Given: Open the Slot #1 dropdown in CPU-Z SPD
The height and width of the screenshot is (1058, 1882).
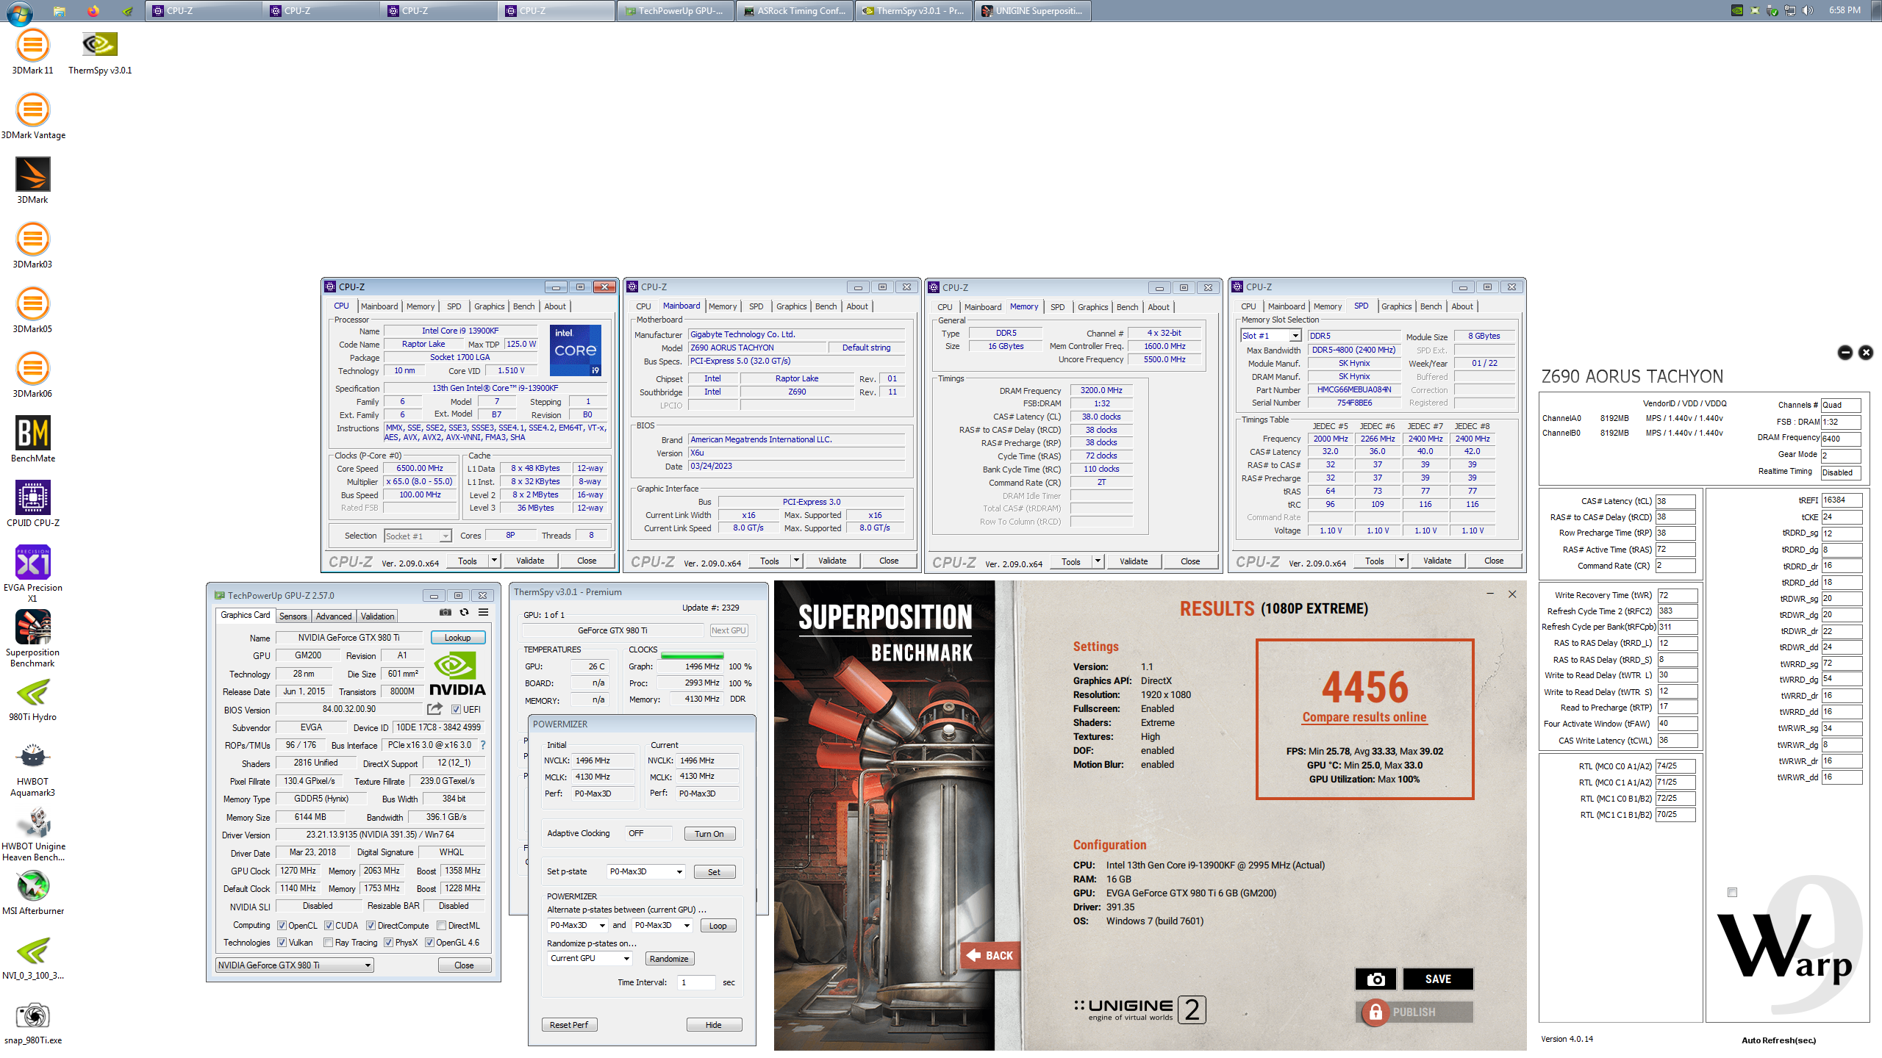Looking at the screenshot, I should (1271, 336).
